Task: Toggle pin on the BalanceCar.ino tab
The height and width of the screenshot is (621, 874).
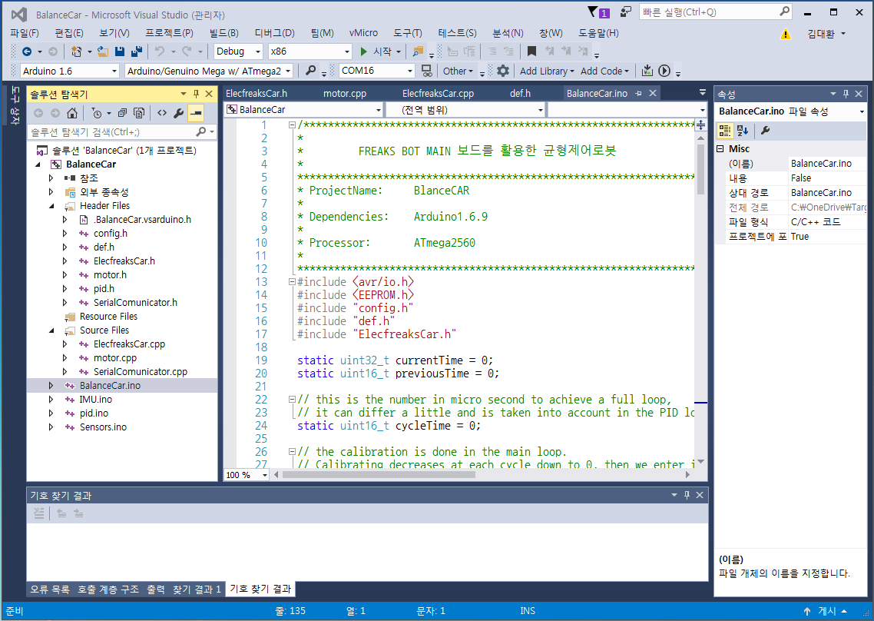Action: 639,93
